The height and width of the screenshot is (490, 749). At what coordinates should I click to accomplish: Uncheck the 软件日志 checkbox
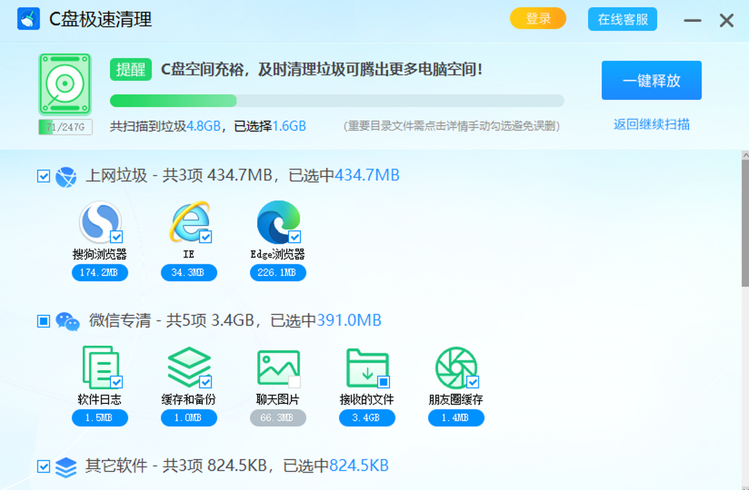[116, 382]
